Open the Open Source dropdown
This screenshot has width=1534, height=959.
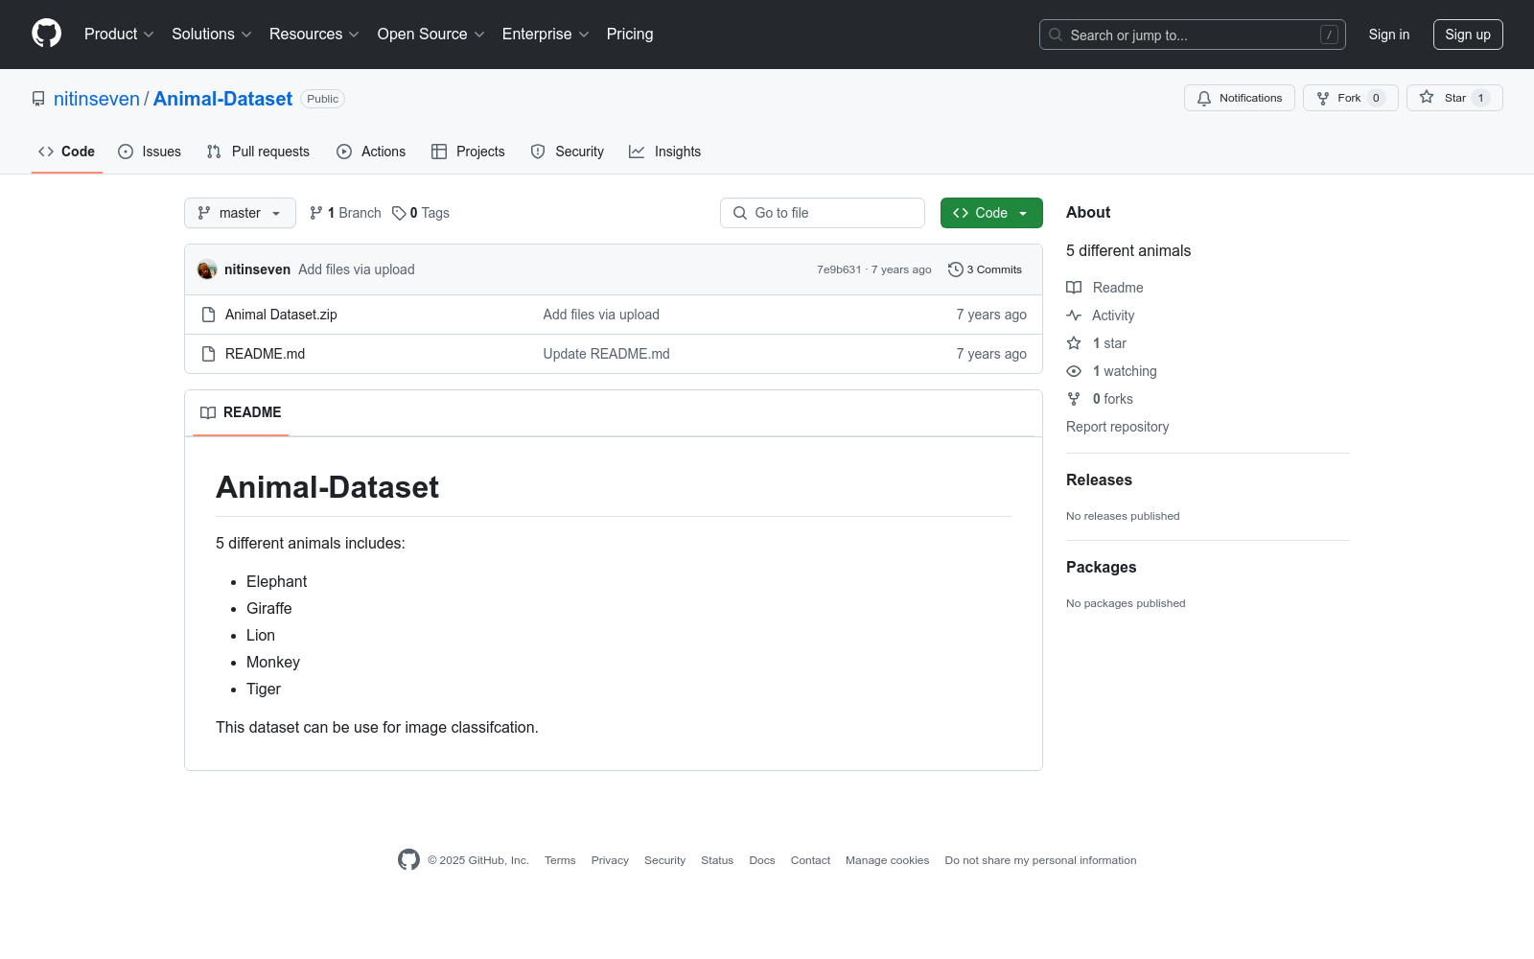point(431,34)
